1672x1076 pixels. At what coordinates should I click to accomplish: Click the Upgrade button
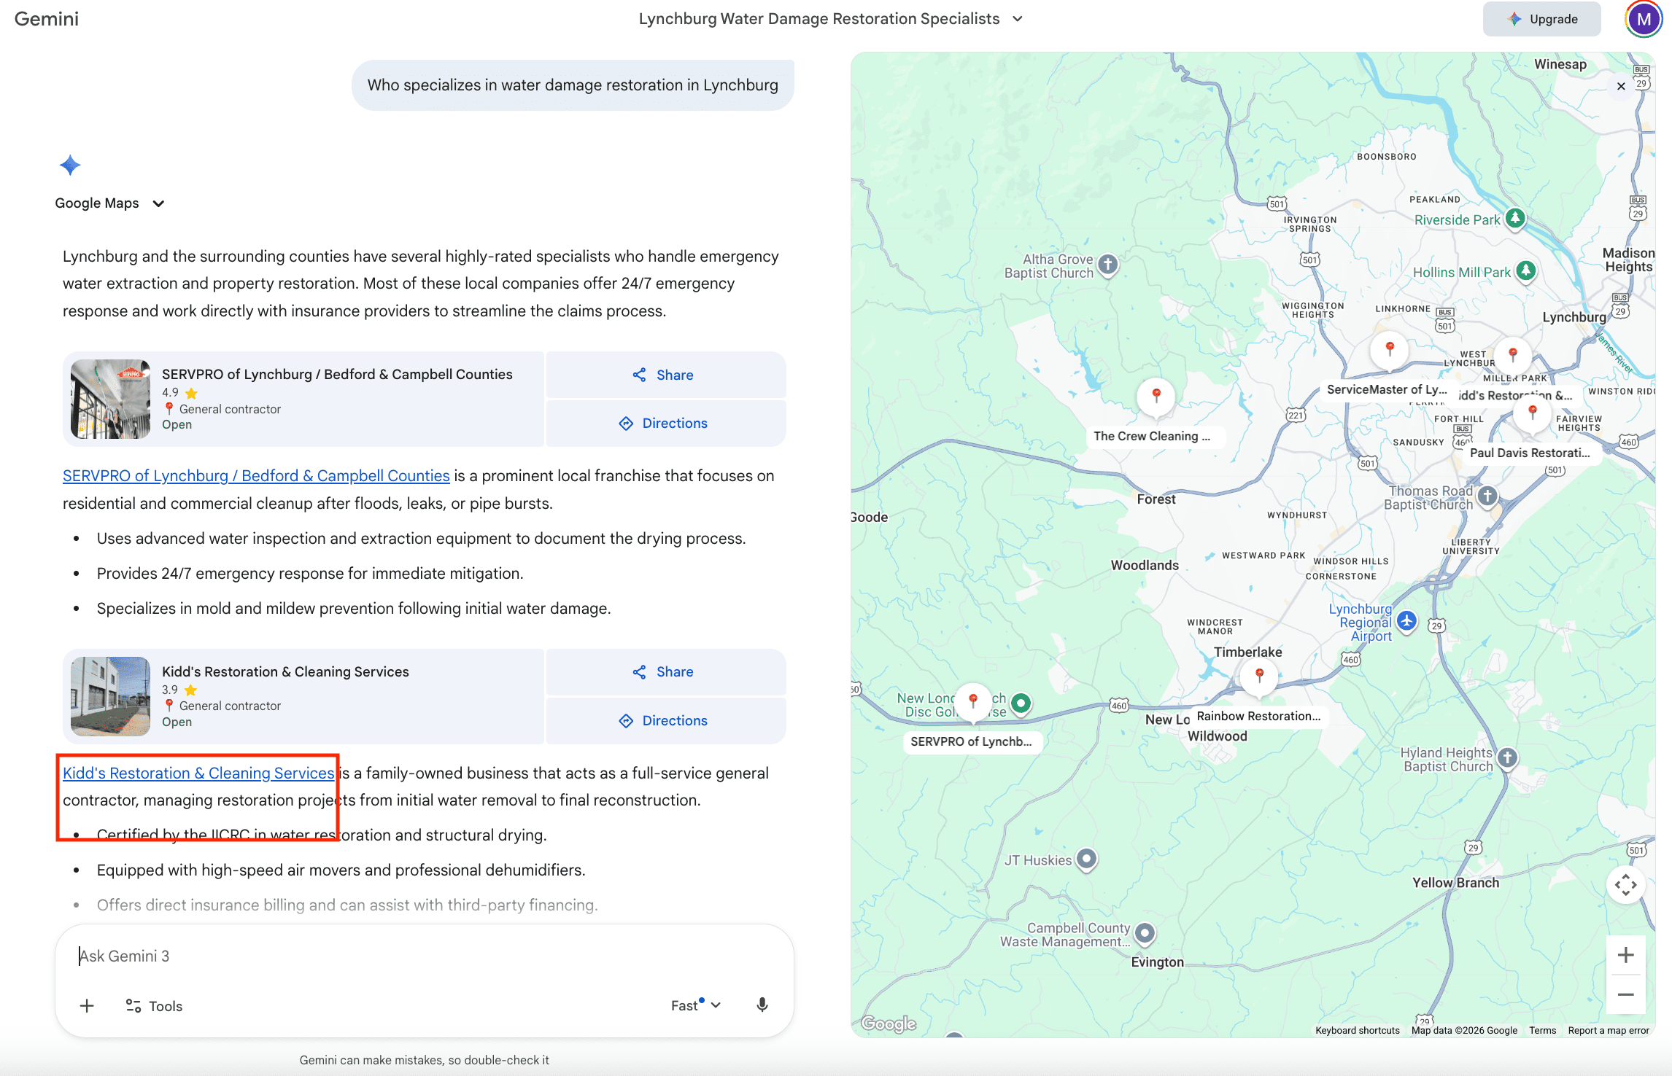[x=1541, y=19]
